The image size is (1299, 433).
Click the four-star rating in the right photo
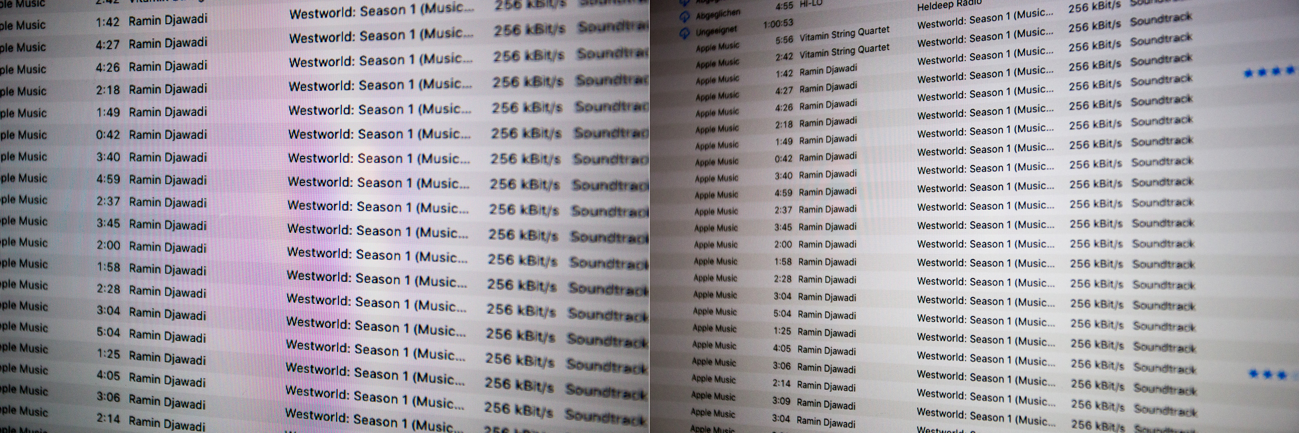pos(1270,72)
